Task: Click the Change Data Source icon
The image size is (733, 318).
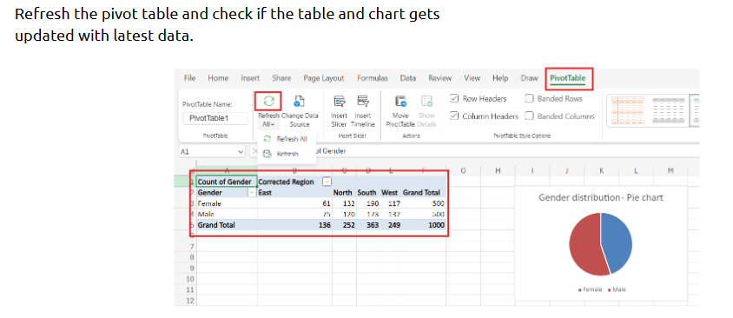Action: click(x=299, y=101)
